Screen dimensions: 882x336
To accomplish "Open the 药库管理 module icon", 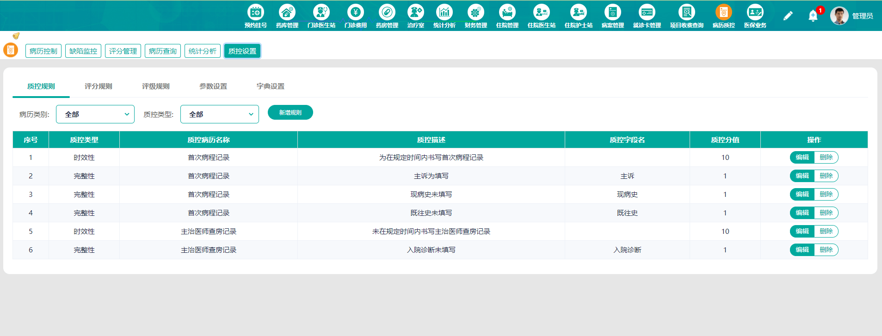I will [287, 12].
